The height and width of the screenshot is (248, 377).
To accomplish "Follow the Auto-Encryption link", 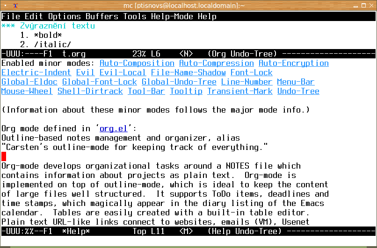I will pos(294,63).
